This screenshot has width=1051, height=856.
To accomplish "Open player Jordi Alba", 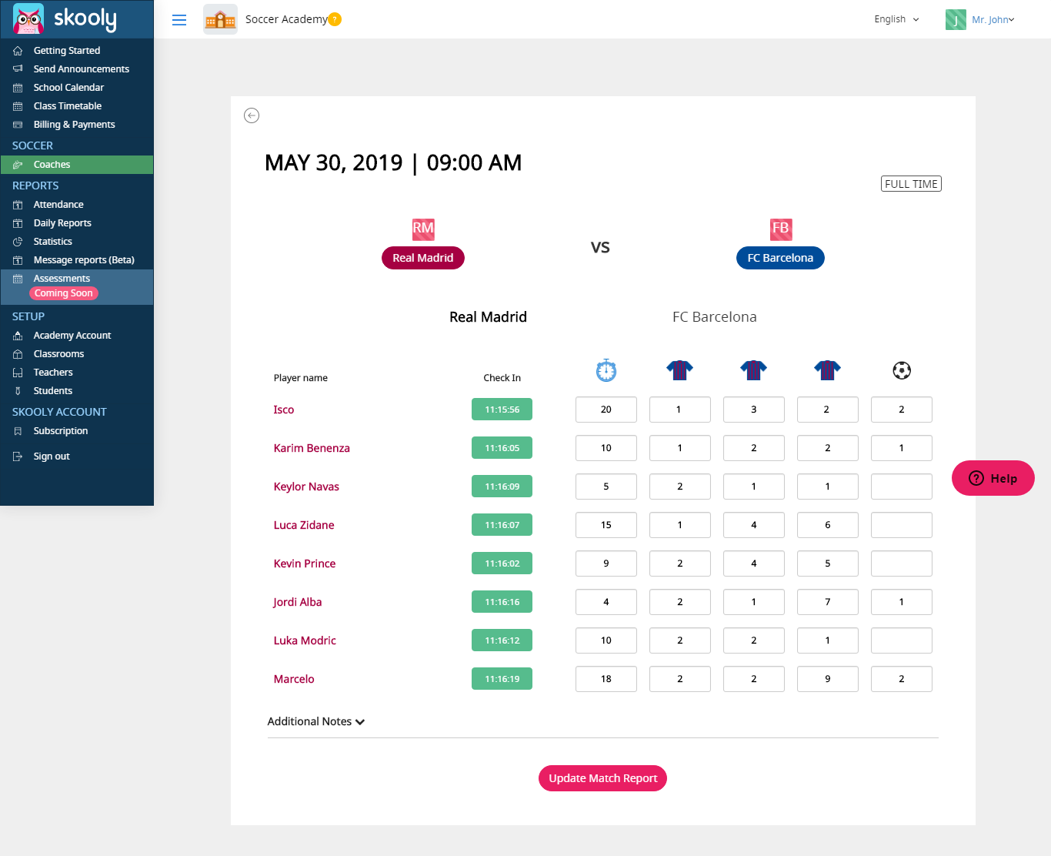I will point(297,602).
